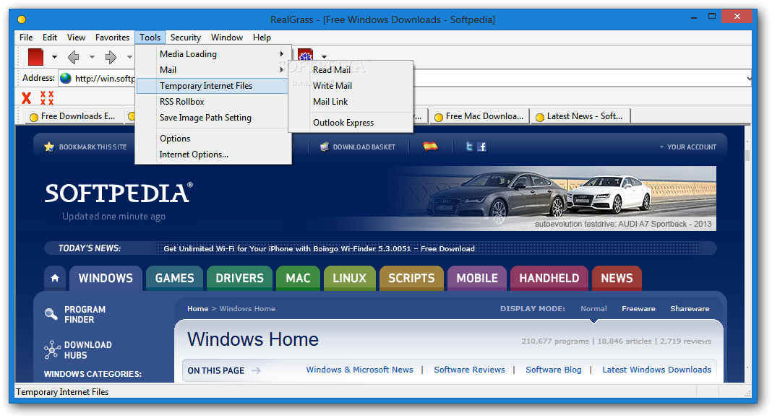Set display mode to Freeware

[x=638, y=309]
